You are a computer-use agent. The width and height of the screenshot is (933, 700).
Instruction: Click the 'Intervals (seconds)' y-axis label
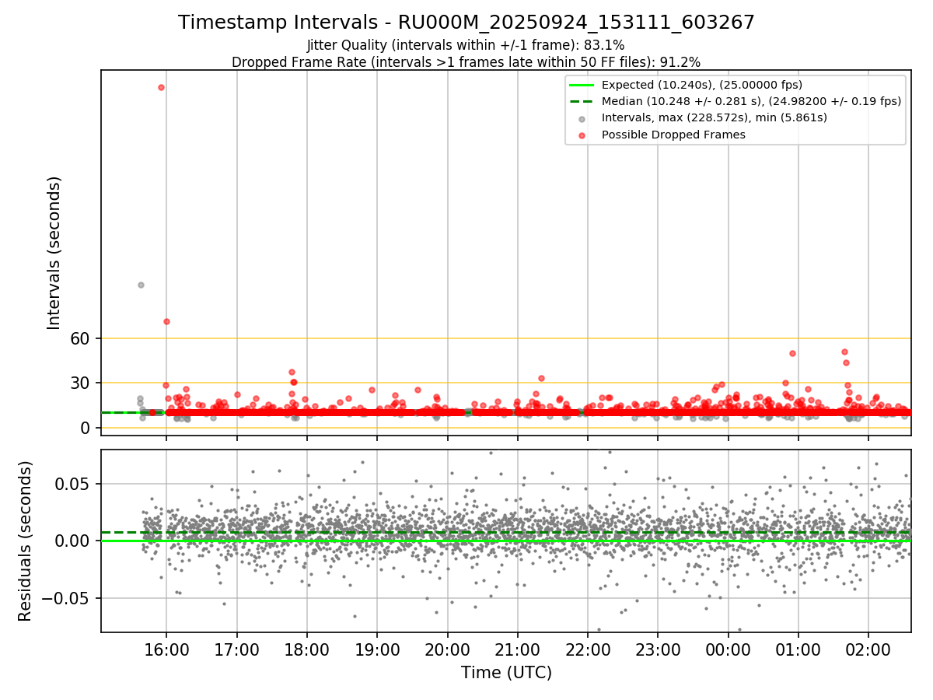[x=54, y=253]
